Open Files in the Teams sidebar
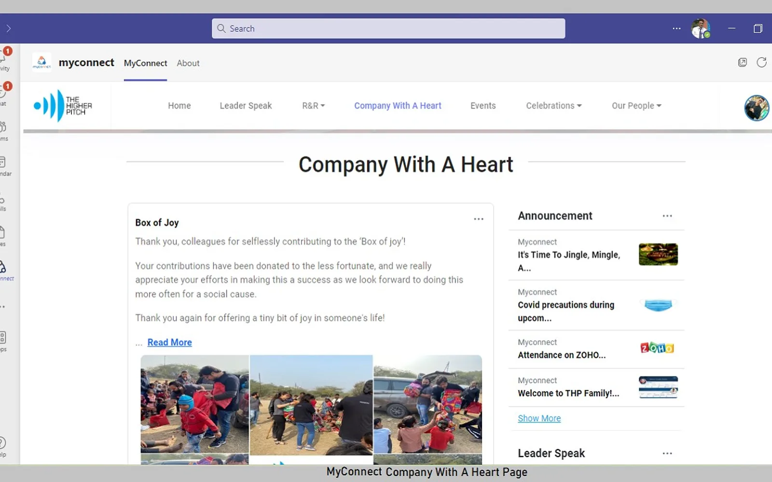This screenshot has height=482, width=772. click(3, 236)
